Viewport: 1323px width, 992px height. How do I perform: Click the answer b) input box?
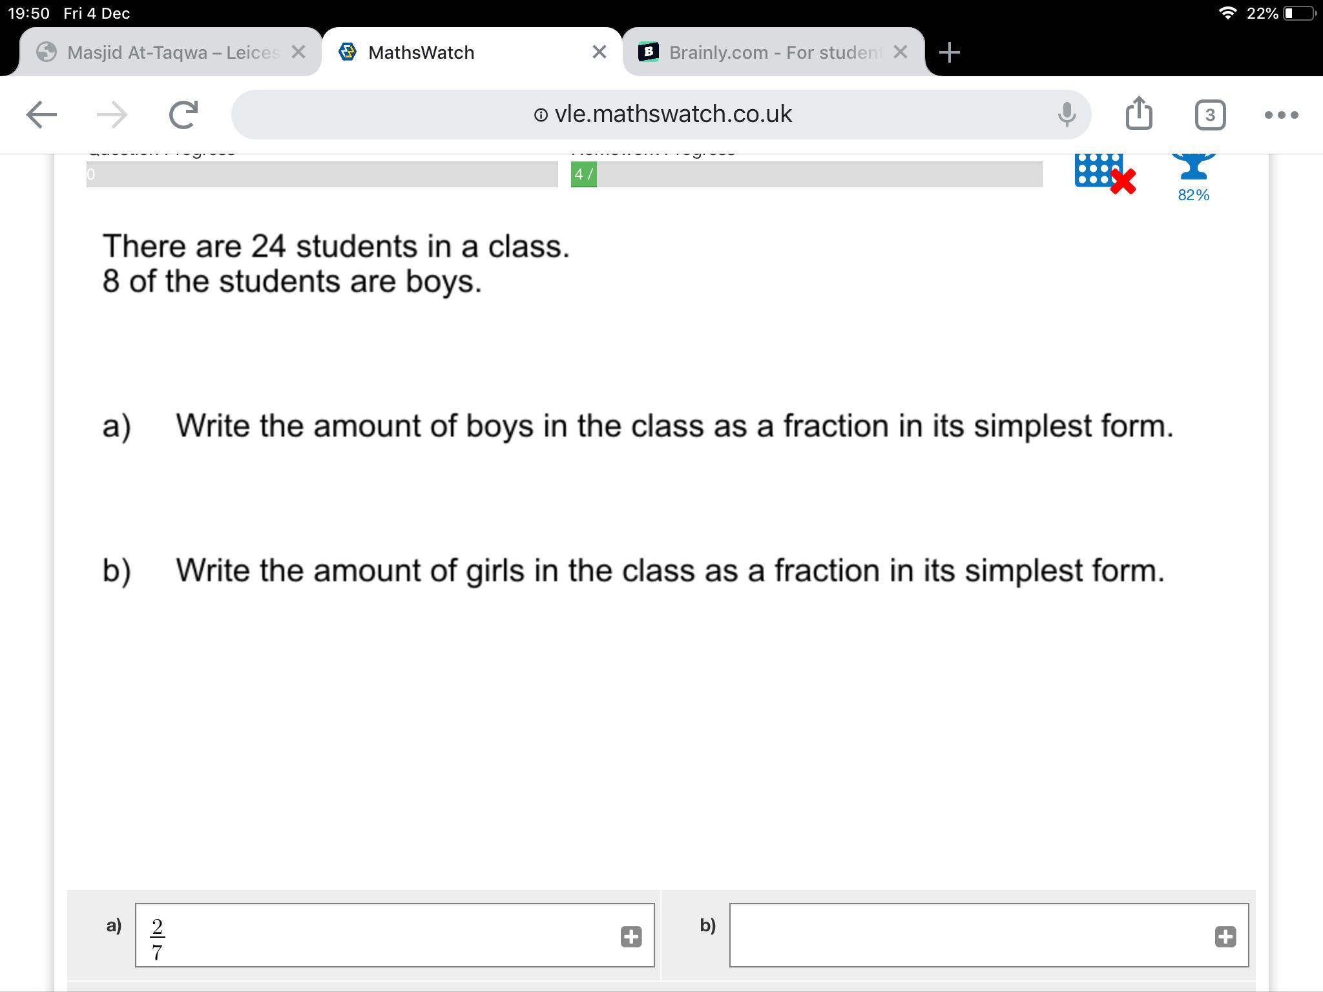(969, 935)
